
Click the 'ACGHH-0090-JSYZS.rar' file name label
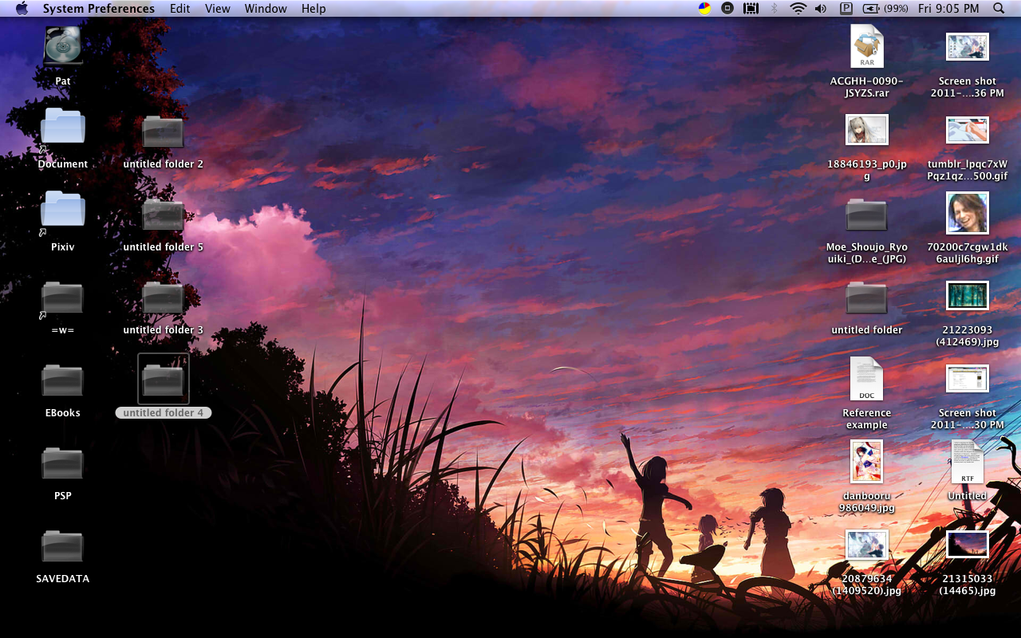pyautogui.click(x=867, y=87)
